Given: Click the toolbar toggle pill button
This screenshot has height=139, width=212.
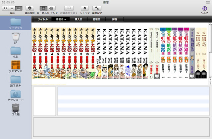Looking at the screenshot, I should click(208, 2).
